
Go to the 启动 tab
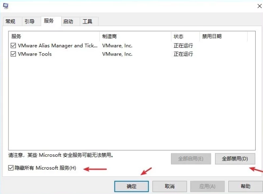point(68,21)
